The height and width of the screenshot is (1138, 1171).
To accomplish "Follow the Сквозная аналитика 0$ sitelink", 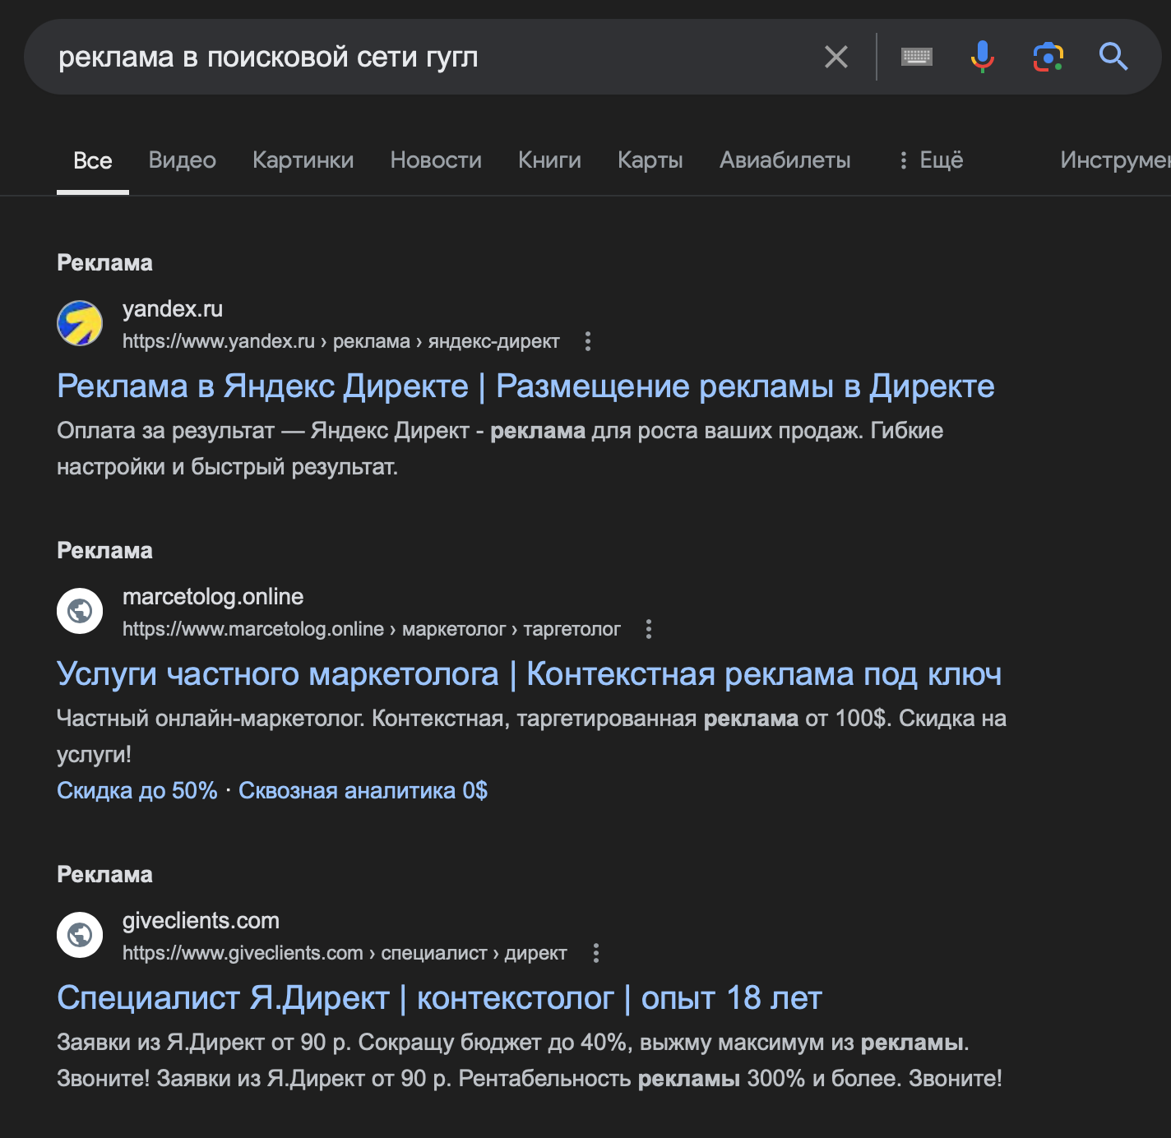I will 363,791.
